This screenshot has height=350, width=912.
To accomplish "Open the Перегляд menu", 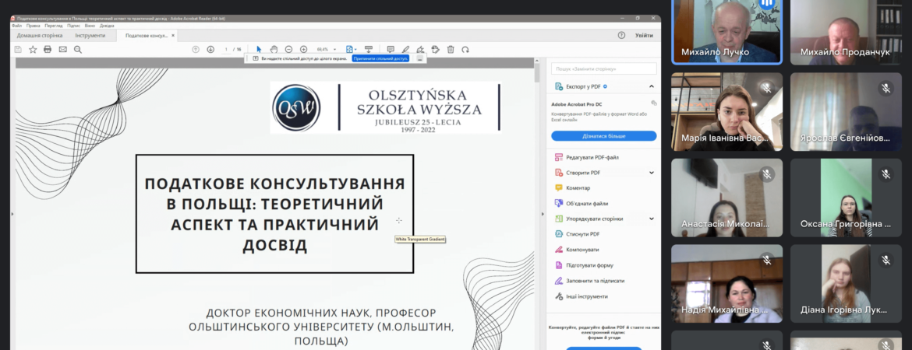I will 54,26.
